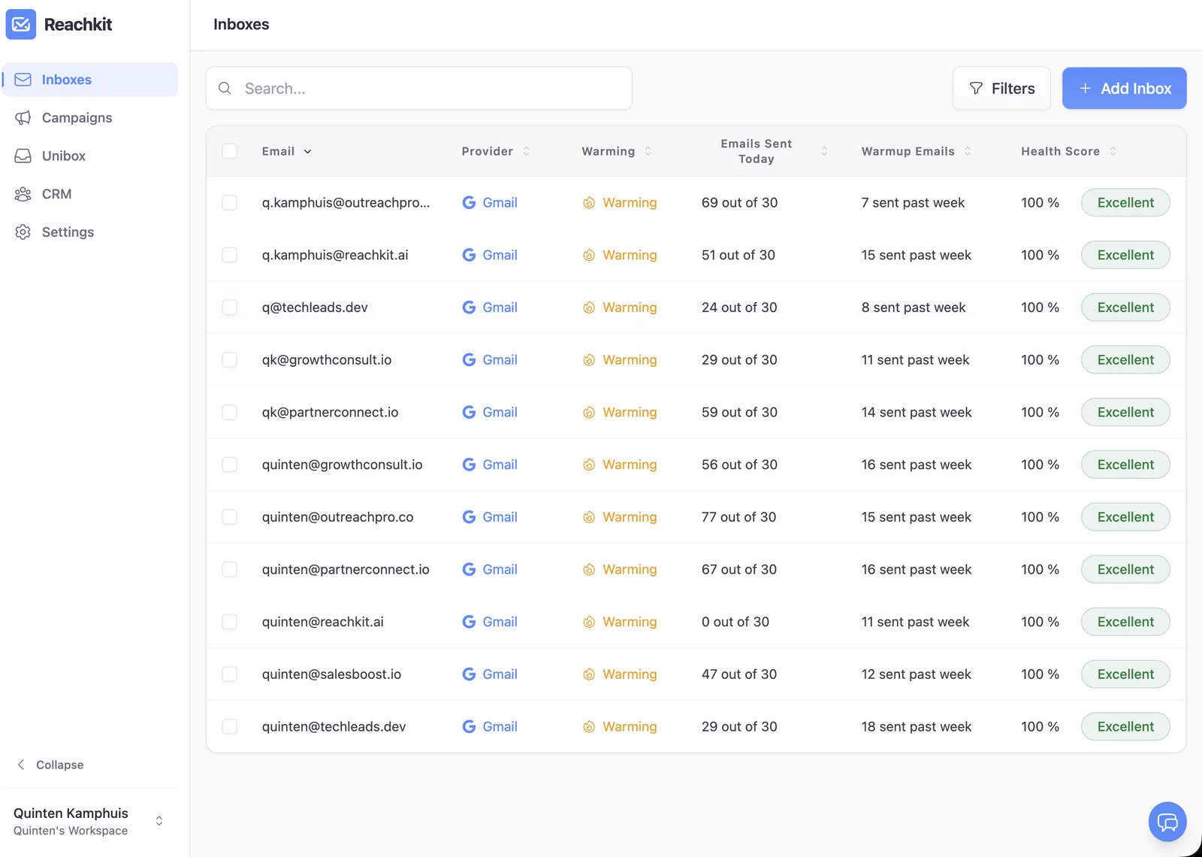Viewport: 1202px width, 857px height.
Task: Click the Excellent badge for q.kamphuis@reachkit.ai
Action: pyautogui.click(x=1125, y=256)
